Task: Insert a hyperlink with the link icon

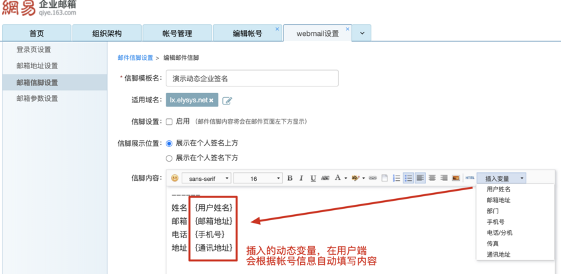Action: (x=373, y=178)
